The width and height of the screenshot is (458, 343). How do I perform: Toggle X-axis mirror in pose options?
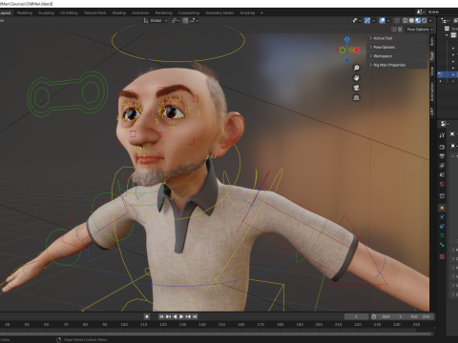click(x=400, y=30)
